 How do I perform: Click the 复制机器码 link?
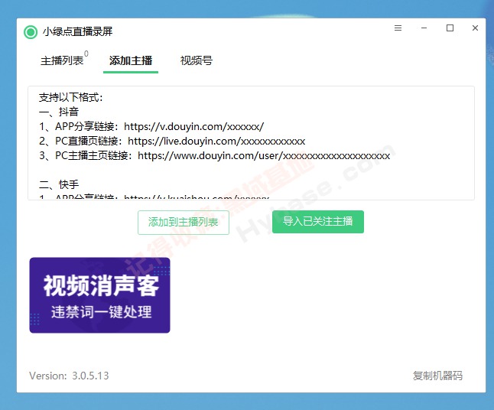pyautogui.click(x=437, y=376)
